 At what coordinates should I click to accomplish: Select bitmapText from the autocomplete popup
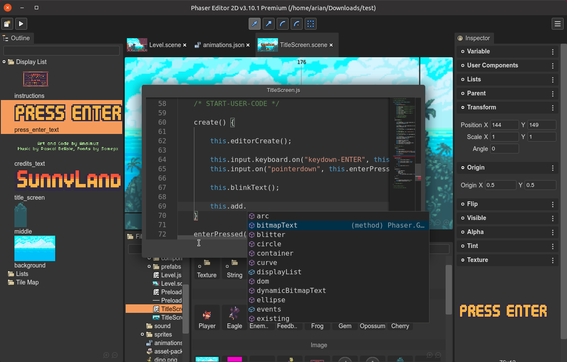click(x=277, y=225)
